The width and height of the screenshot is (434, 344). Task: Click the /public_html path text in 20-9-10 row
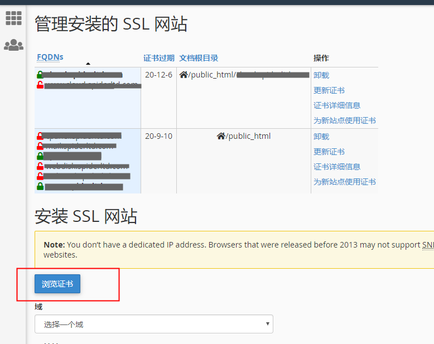coord(248,137)
